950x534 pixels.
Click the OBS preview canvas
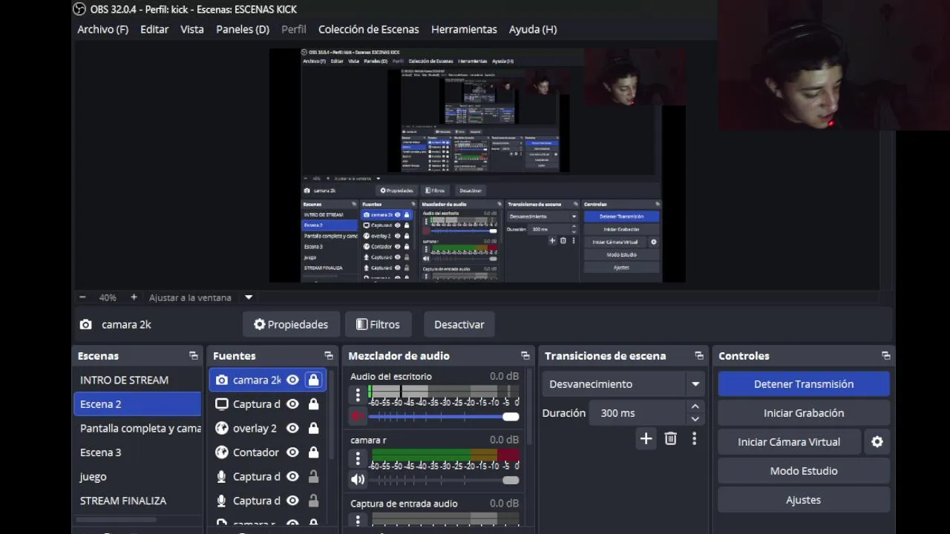[477, 165]
